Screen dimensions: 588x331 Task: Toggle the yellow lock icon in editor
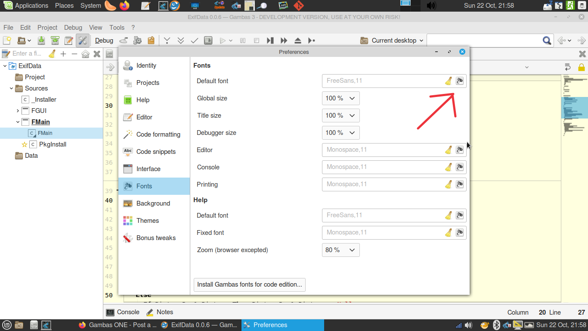581,67
